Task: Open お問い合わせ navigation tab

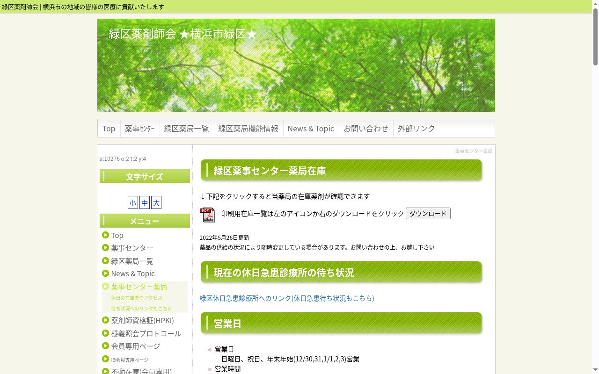Action: 366,128
